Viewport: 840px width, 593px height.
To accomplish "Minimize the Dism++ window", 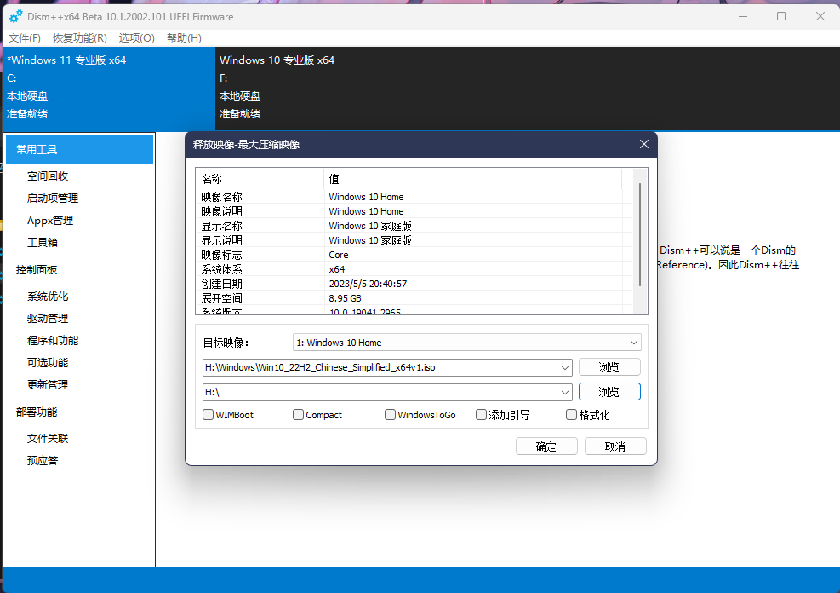I will [x=742, y=17].
